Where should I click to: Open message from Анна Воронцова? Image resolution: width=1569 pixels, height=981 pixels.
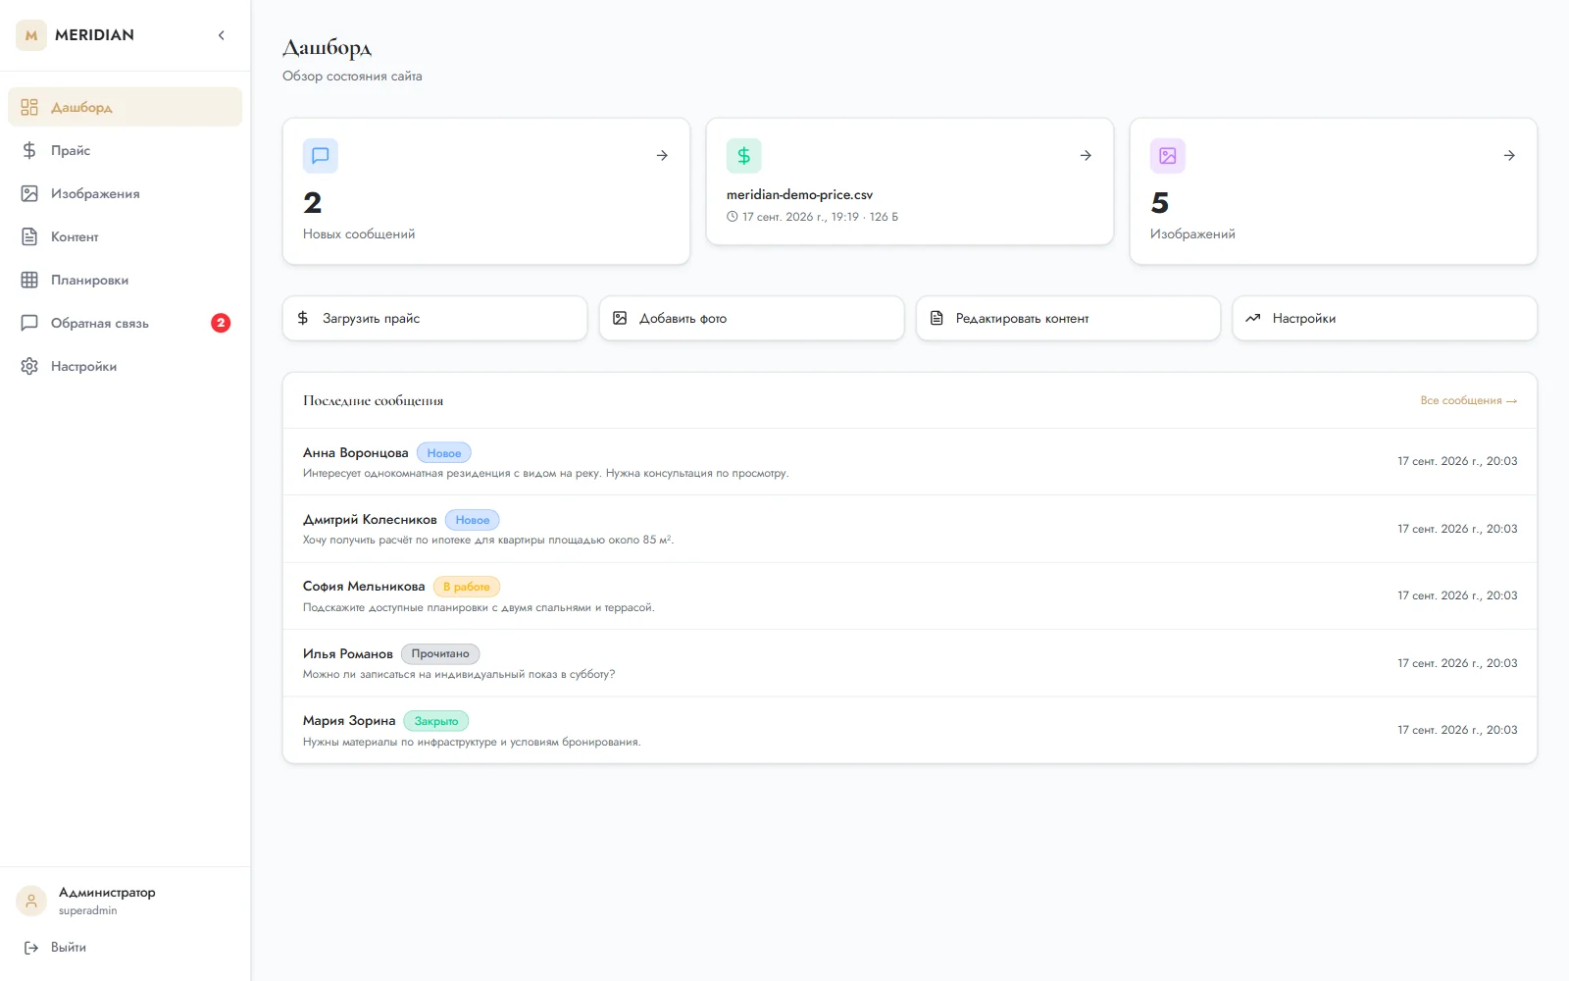910,462
